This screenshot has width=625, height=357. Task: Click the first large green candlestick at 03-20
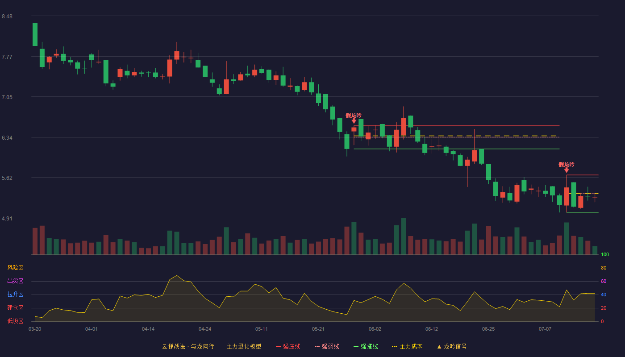35,34
